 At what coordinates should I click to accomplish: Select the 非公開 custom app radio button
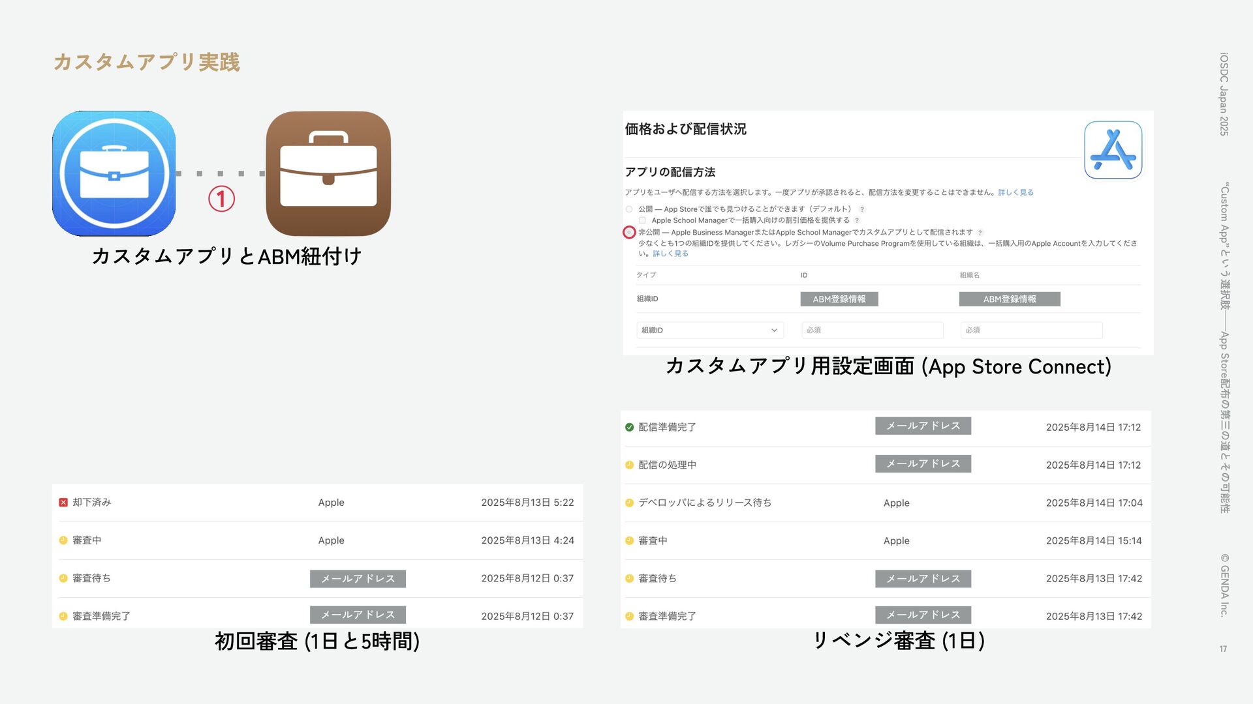tap(629, 232)
